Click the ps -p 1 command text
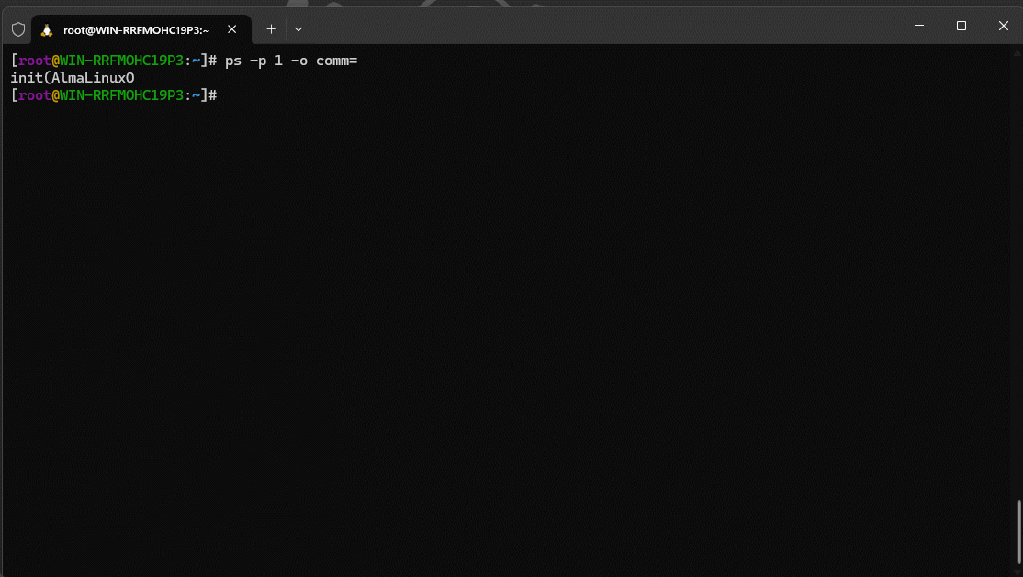The width and height of the screenshot is (1023, 577). point(253,61)
